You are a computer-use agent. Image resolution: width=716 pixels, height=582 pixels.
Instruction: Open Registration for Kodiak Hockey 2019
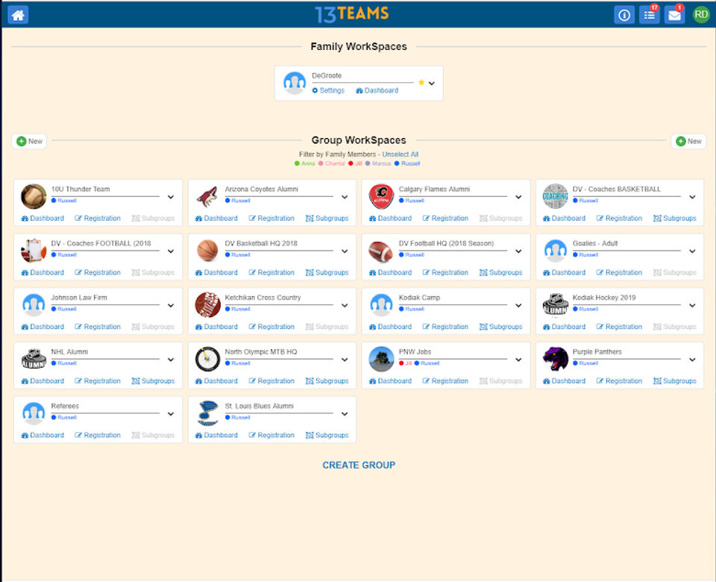[x=619, y=327]
